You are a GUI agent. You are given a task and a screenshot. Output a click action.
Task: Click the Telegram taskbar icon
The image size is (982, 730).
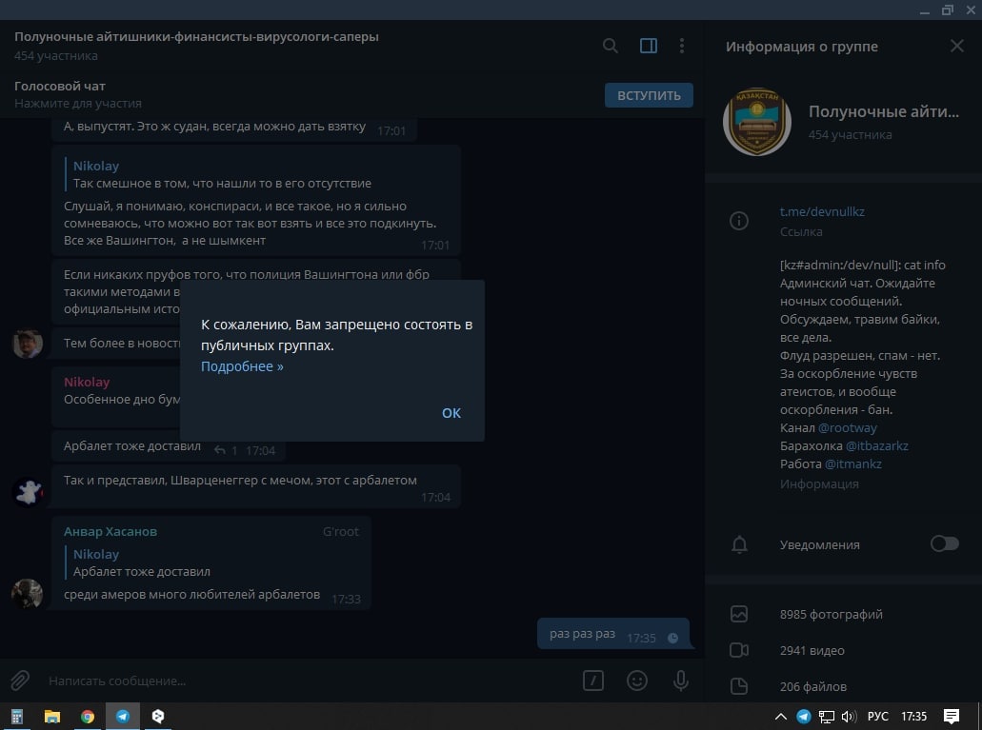pyautogui.click(x=123, y=717)
